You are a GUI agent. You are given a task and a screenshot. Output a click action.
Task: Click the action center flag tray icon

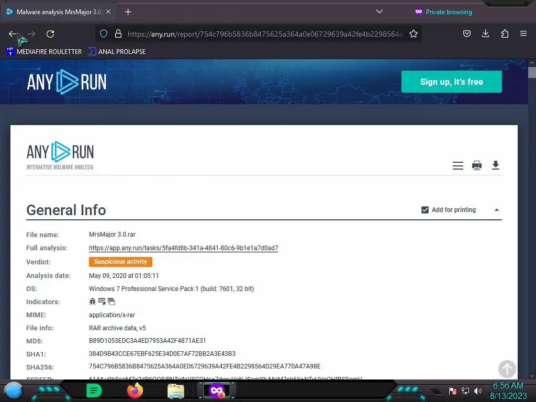coord(453,390)
